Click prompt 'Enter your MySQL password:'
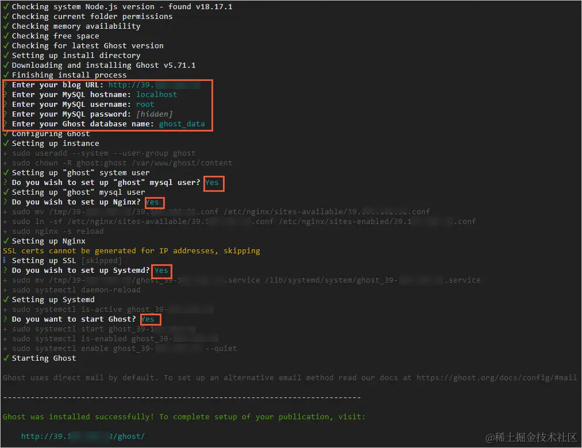582x448 pixels. tap(71, 114)
